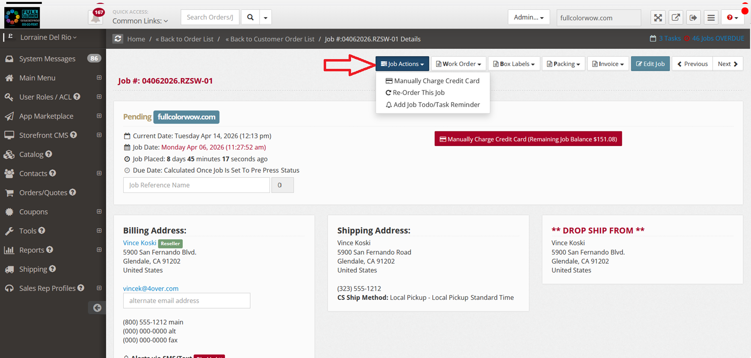
Task: Select Re-Order This Job menu entry
Action: (x=419, y=93)
